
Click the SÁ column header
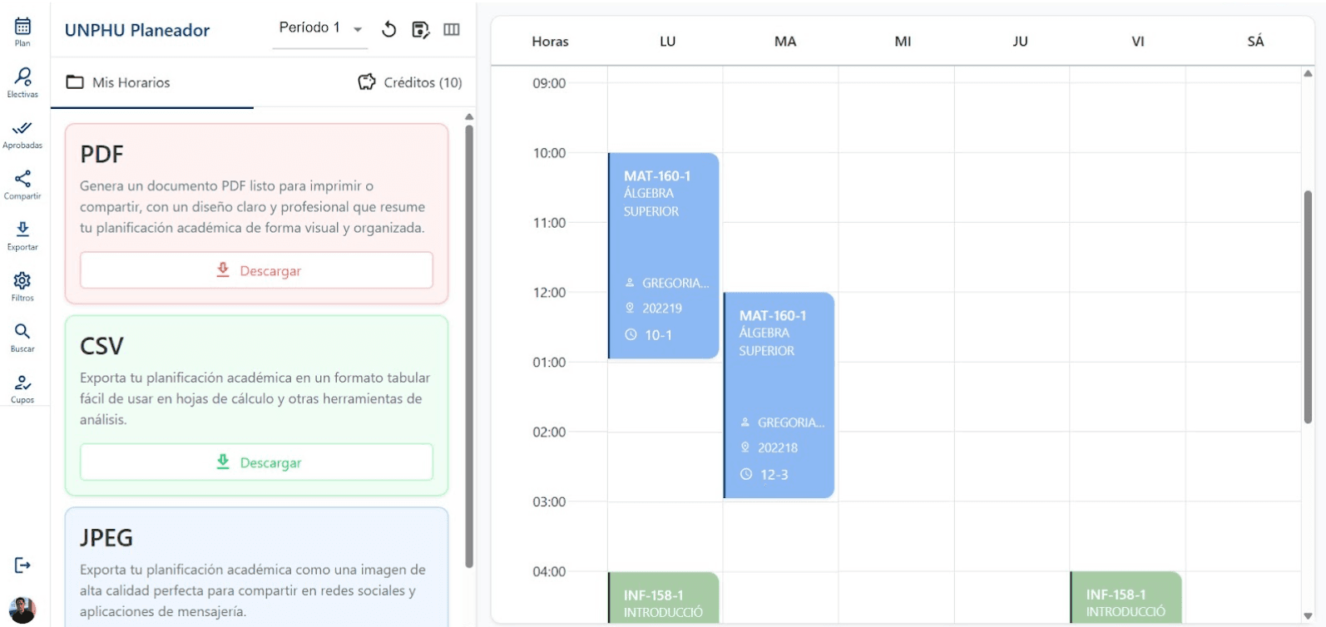1255,42
